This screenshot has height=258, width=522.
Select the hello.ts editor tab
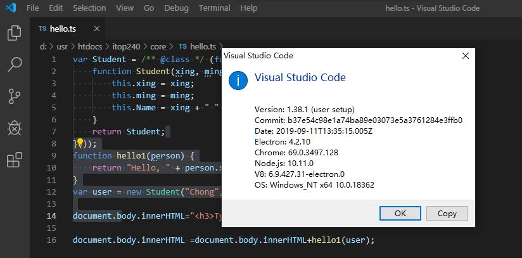coord(67,29)
